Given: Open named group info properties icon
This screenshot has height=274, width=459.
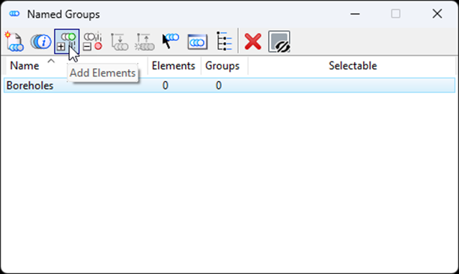Looking at the screenshot, I should point(40,42).
